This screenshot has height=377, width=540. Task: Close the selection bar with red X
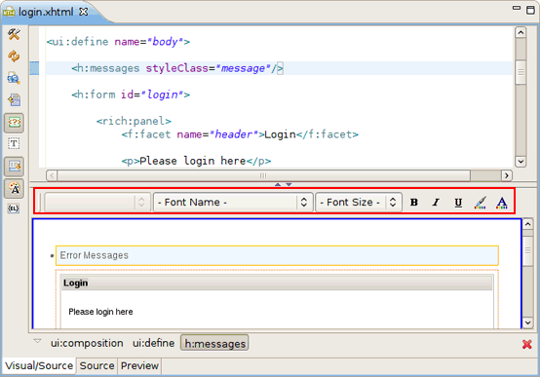[527, 344]
